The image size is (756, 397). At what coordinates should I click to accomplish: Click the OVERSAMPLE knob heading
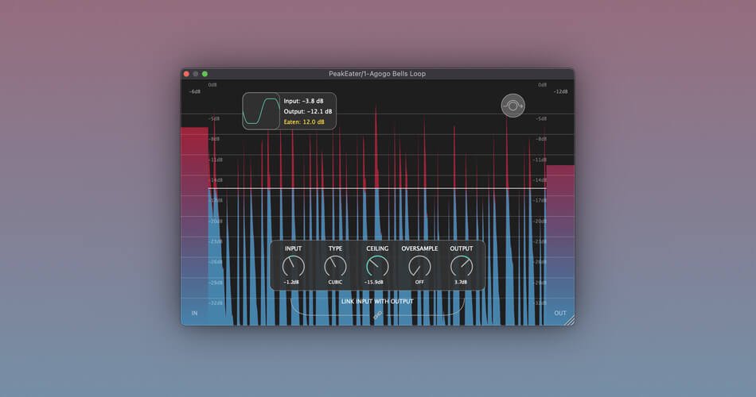pyautogui.click(x=419, y=249)
